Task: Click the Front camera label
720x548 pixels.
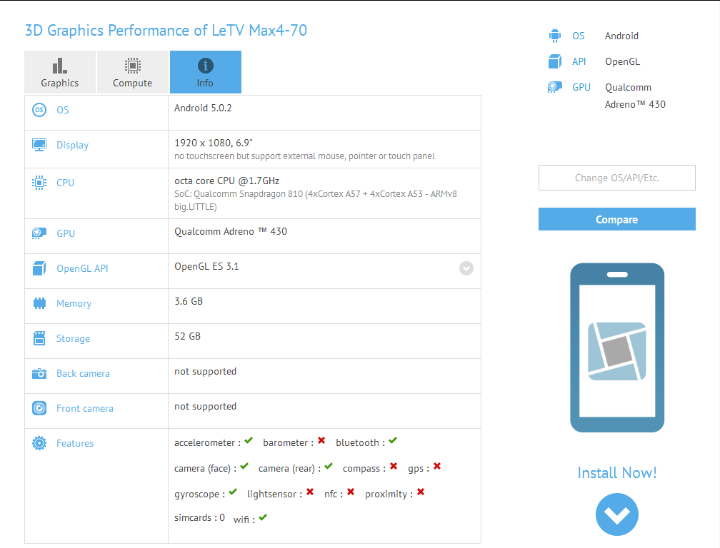Action: coord(85,408)
